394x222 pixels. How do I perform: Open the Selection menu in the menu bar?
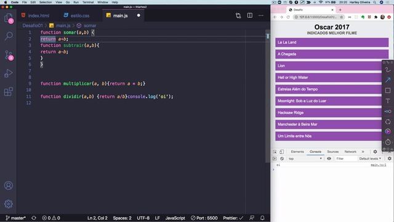click(x=46, y=2)
